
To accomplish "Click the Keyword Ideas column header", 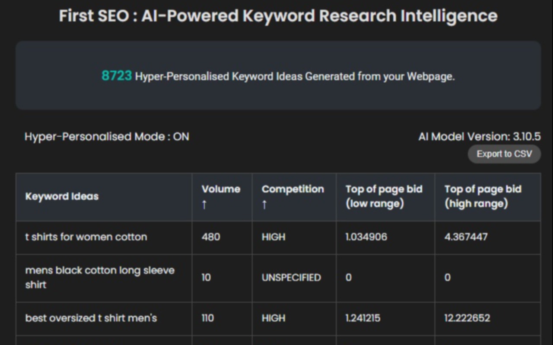I will point(62,196).
